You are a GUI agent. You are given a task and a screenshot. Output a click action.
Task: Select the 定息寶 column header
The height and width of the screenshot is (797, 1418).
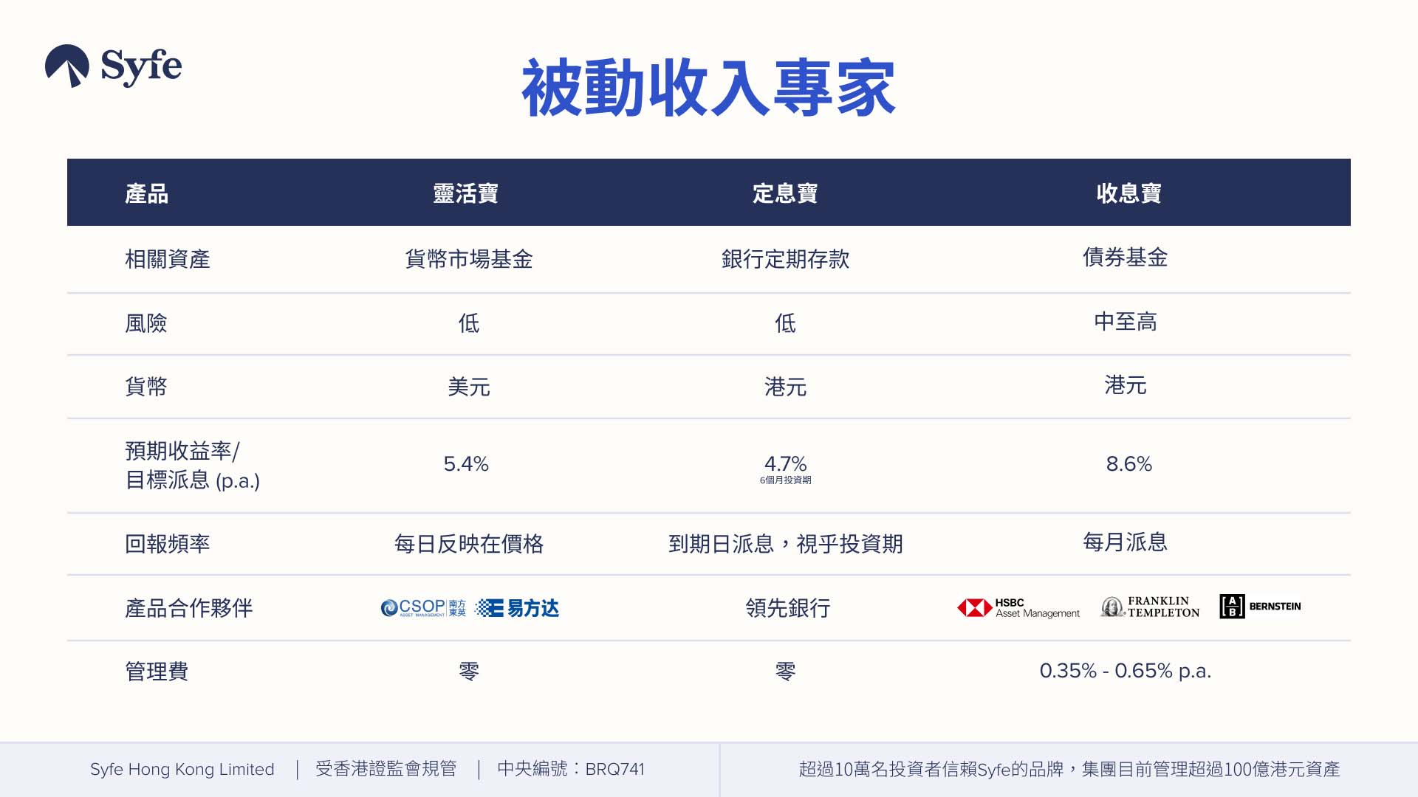coord(785,194)
